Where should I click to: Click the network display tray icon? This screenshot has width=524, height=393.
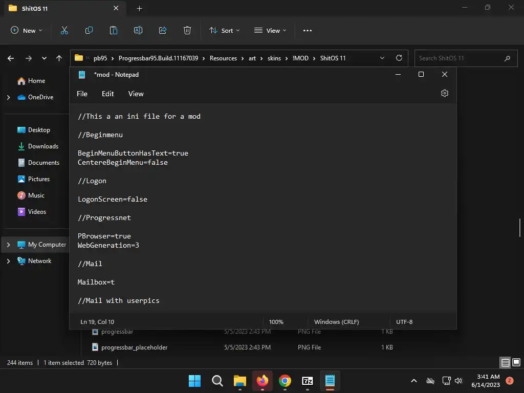(x=446, y=381)
